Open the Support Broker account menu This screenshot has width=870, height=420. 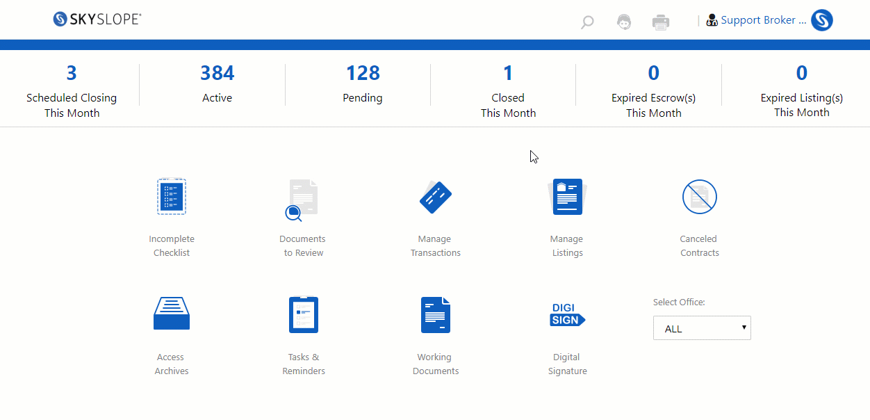[764, 20]
